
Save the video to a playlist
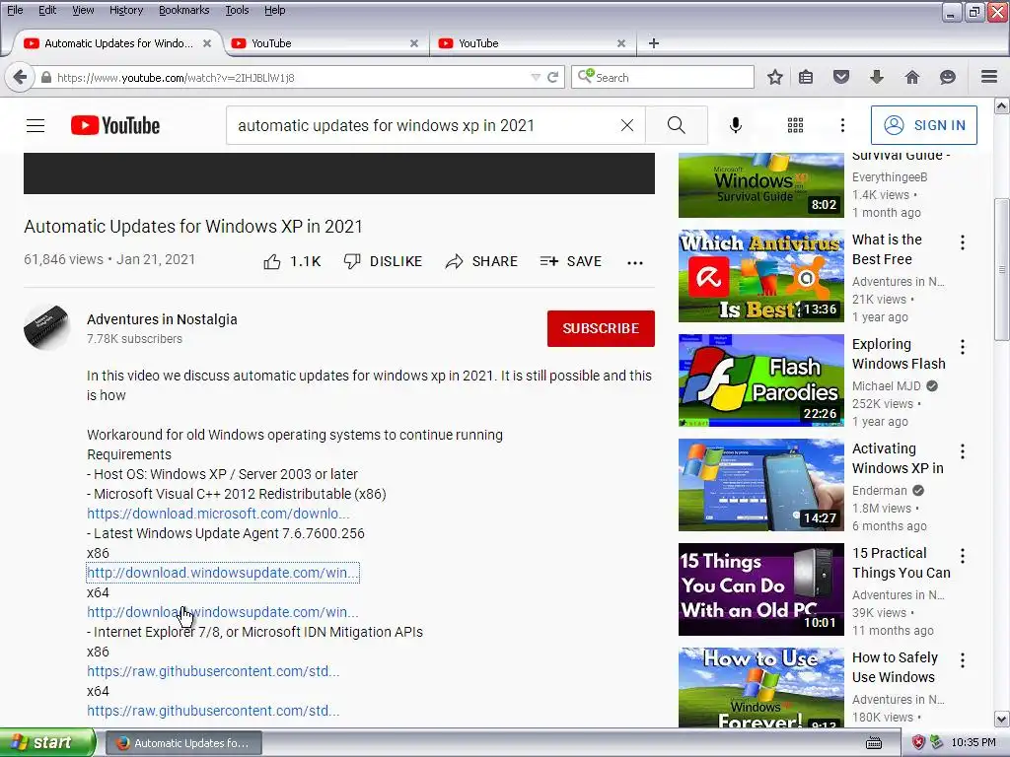[x=571, y=261]
